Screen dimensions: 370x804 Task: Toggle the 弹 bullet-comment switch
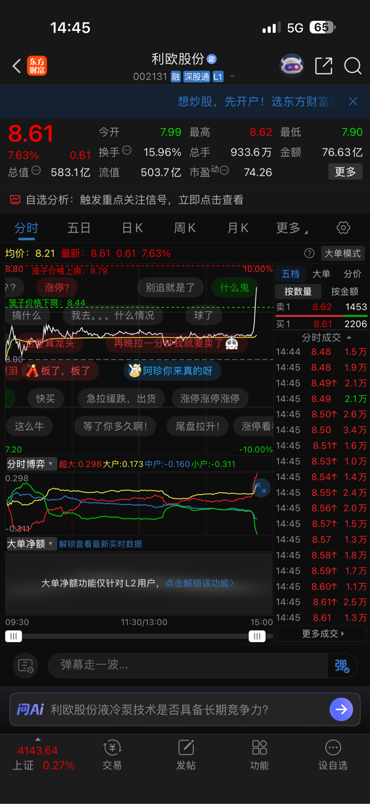342,665
